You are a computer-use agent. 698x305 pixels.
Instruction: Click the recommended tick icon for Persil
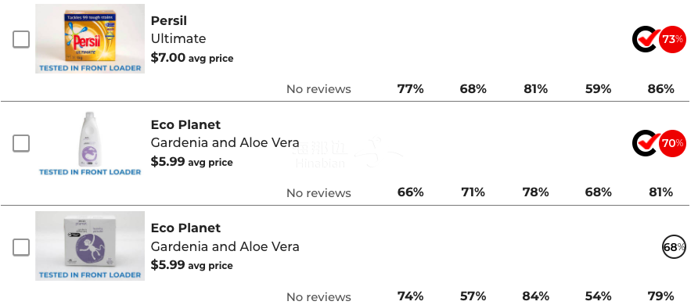(646, 39)
